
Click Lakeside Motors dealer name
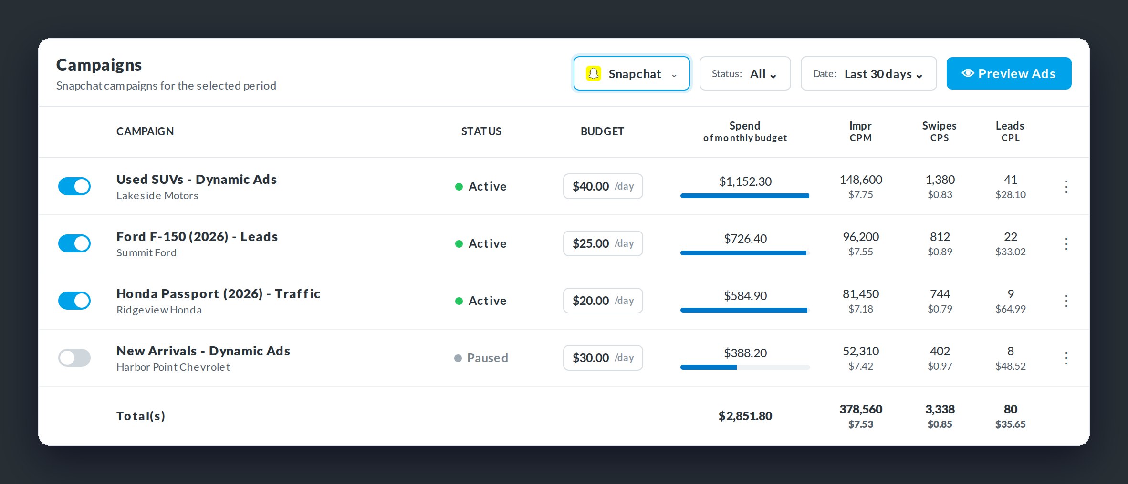(157, 196)
